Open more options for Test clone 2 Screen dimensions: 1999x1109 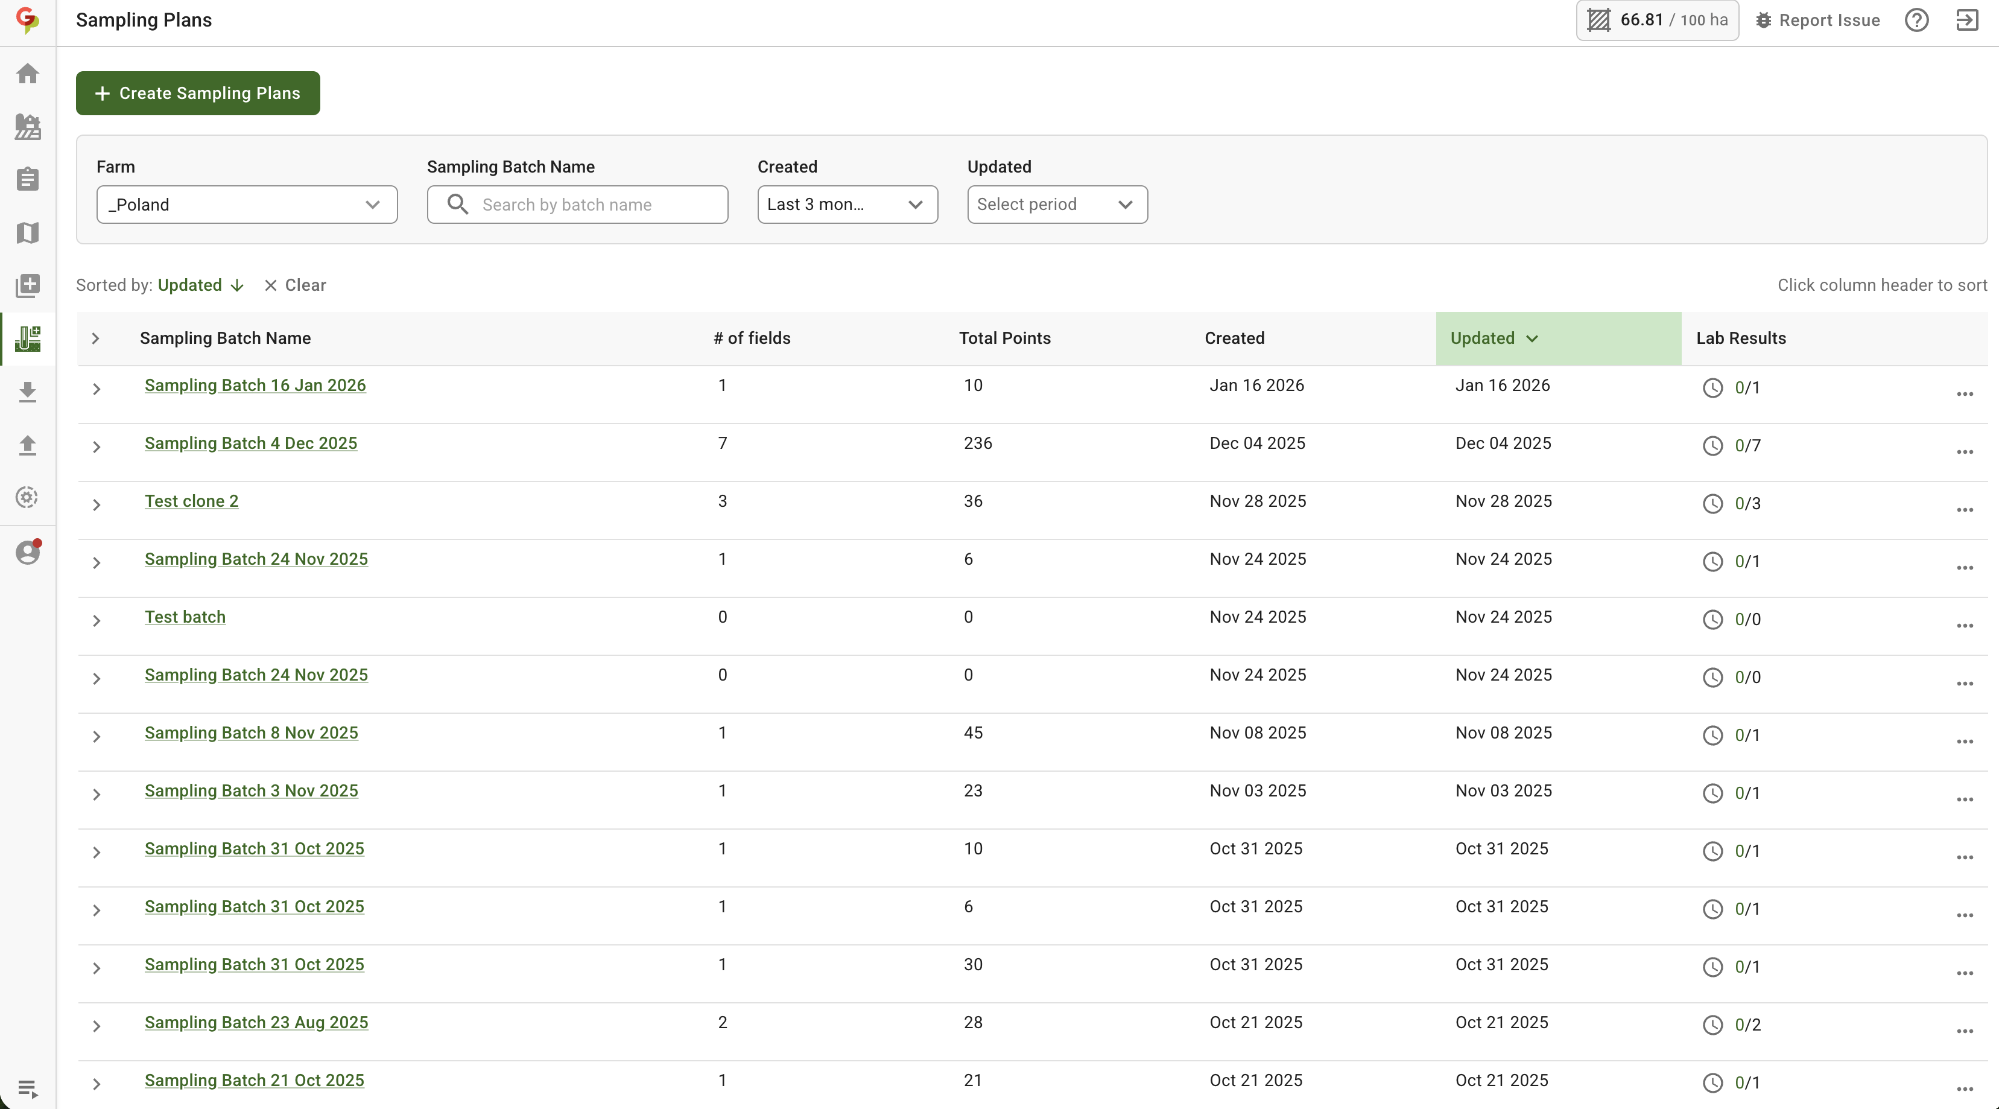click(1964, 510)
